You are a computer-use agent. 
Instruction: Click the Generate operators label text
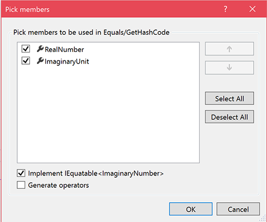coord(58,185)
